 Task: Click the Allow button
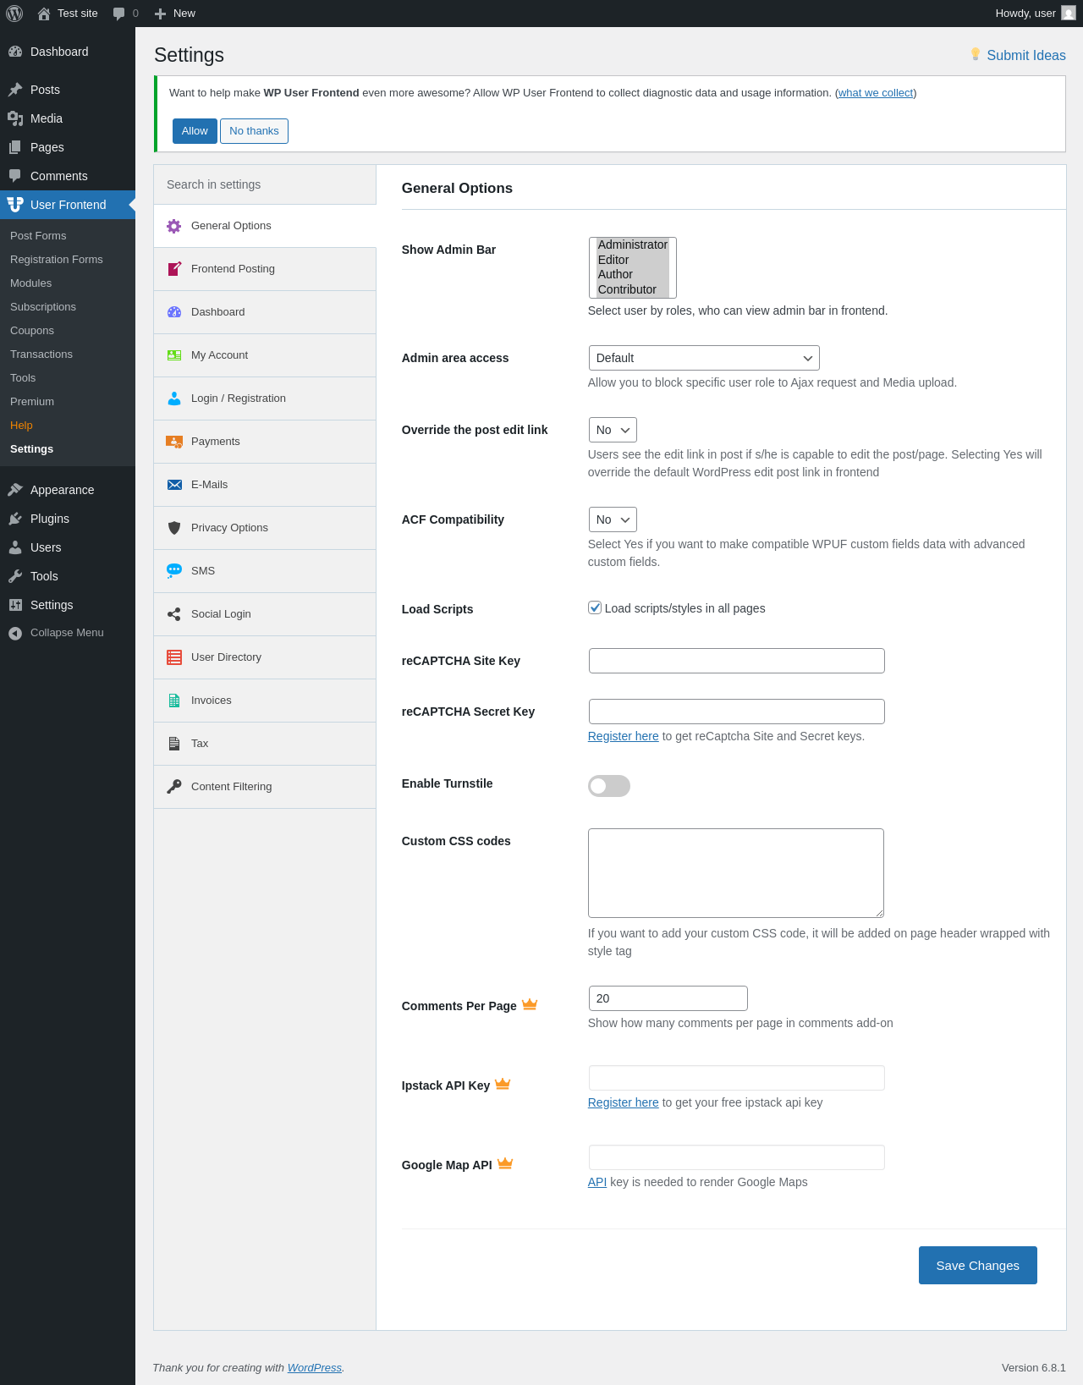pyautogui.click(x=195, y=131)
